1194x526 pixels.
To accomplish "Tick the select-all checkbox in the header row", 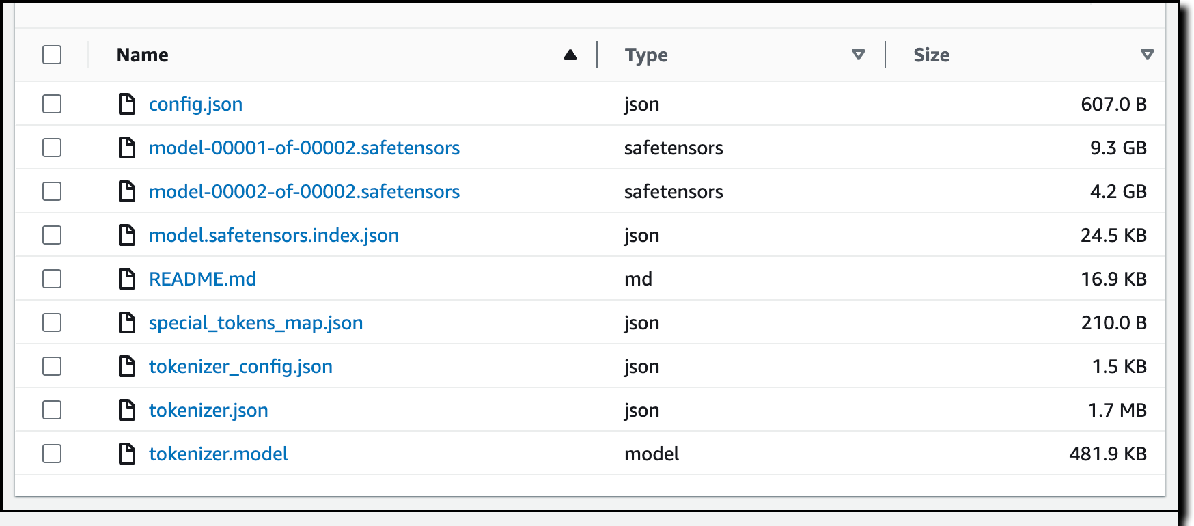I will (x=52, y=55).
